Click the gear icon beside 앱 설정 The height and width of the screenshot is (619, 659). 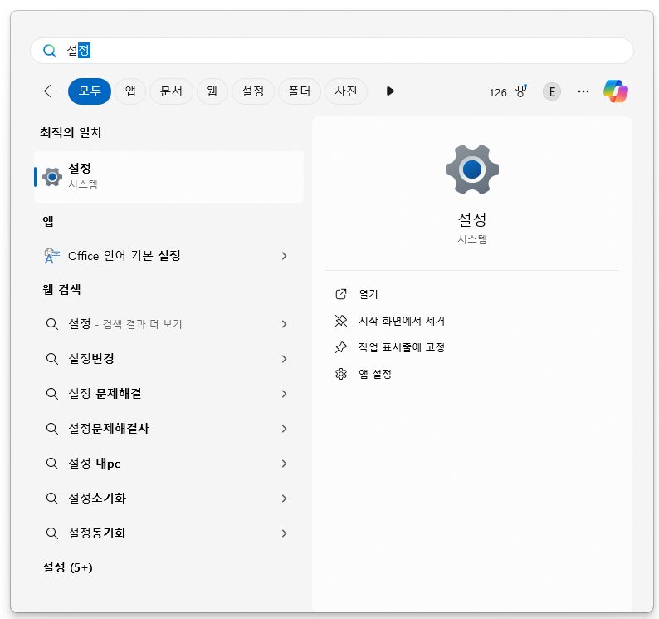pos(341,374)
